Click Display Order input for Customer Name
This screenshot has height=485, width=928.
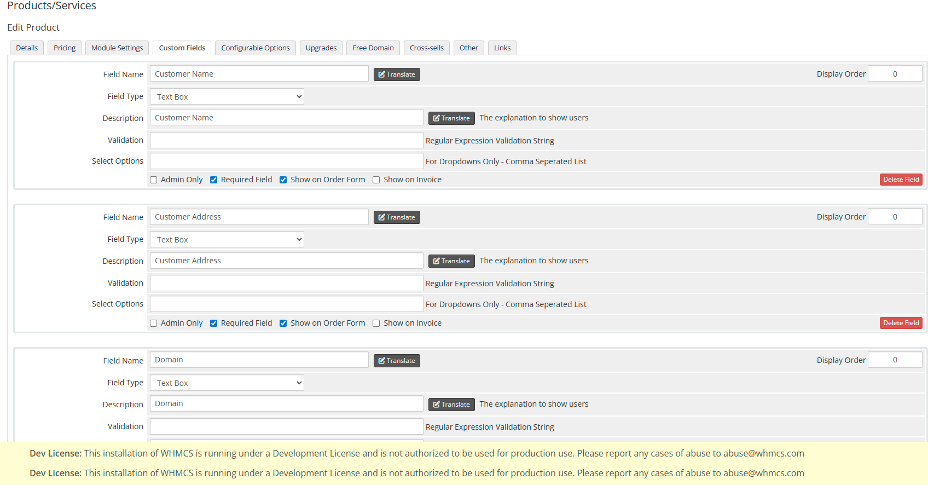895,74
